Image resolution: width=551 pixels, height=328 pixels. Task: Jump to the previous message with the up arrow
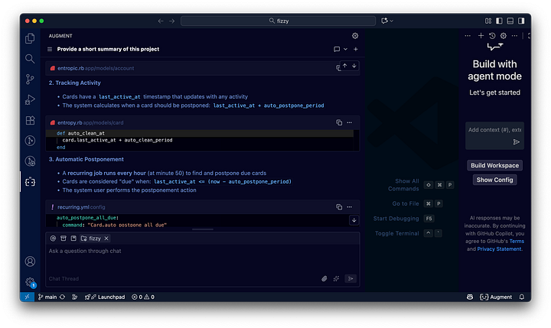tap(344, 66)
